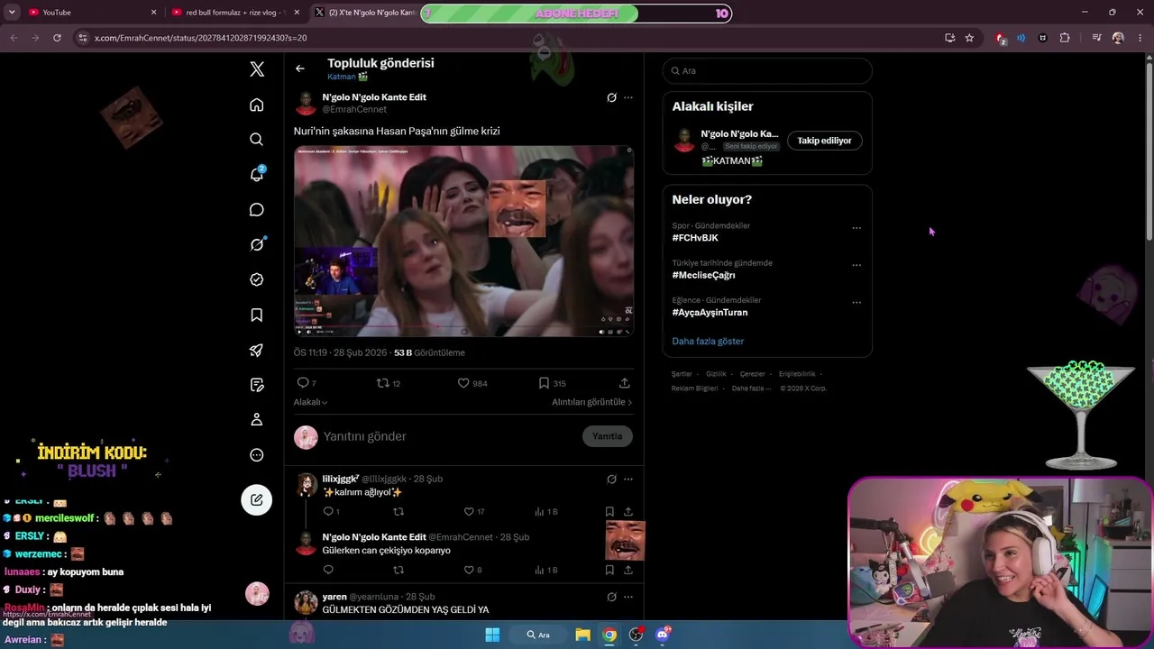
Task: Open the more options menu on main post
Action: click(x=628, y=97)
